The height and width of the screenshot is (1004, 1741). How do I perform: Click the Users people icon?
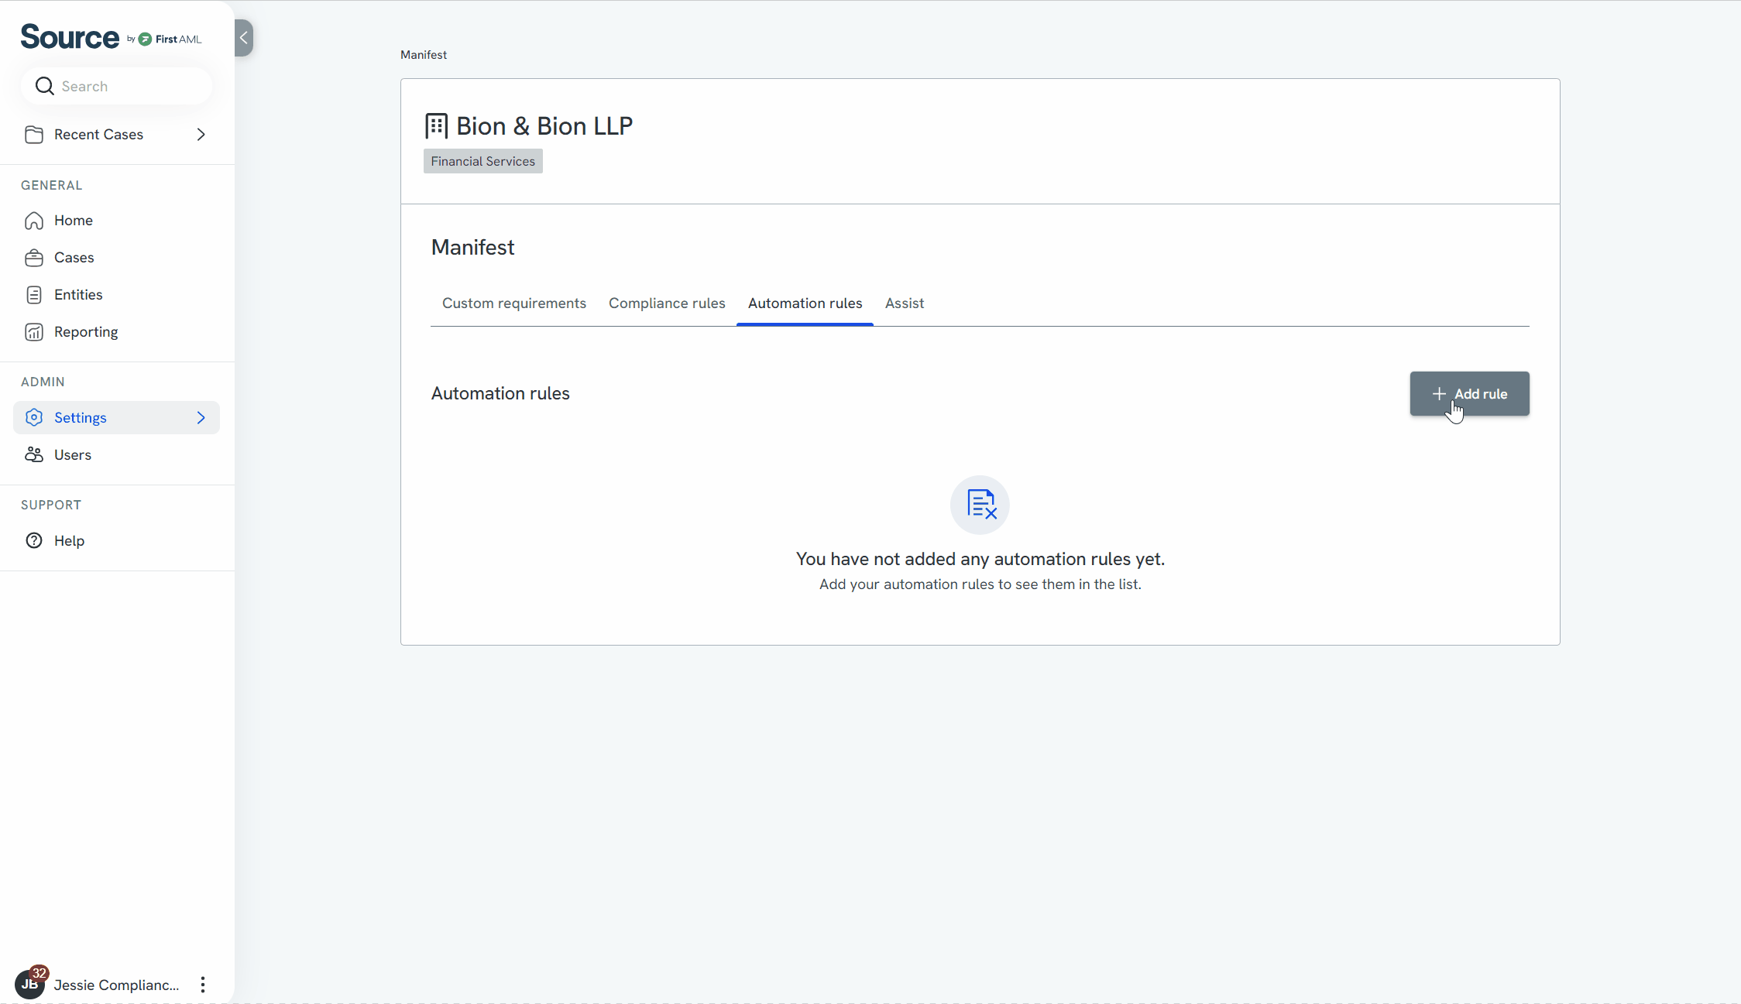[x=34, y=455]
